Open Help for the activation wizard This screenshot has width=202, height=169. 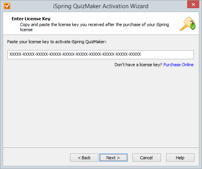pyautogui.click(x=180, y=158)
